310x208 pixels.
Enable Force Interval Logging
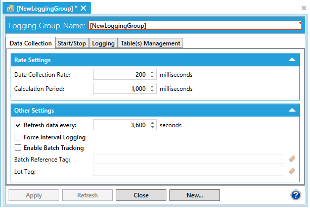tap(19, 137)
